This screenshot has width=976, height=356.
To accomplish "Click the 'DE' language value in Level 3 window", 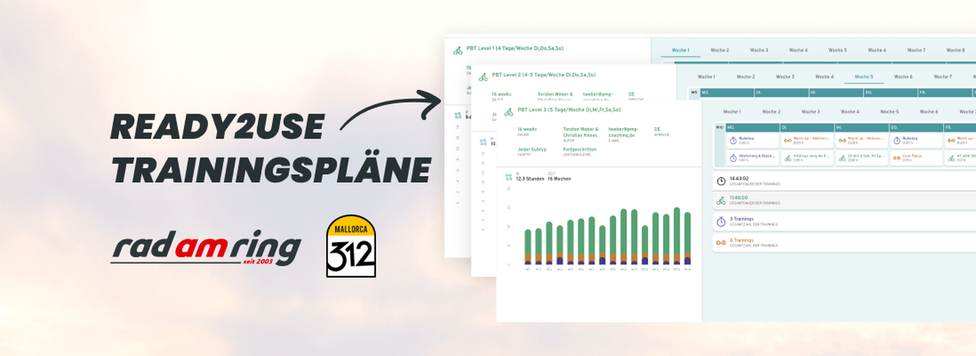I will (657, 129).
